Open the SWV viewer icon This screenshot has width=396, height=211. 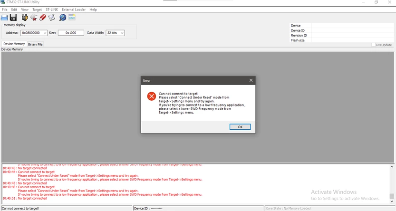click(72, 18)
